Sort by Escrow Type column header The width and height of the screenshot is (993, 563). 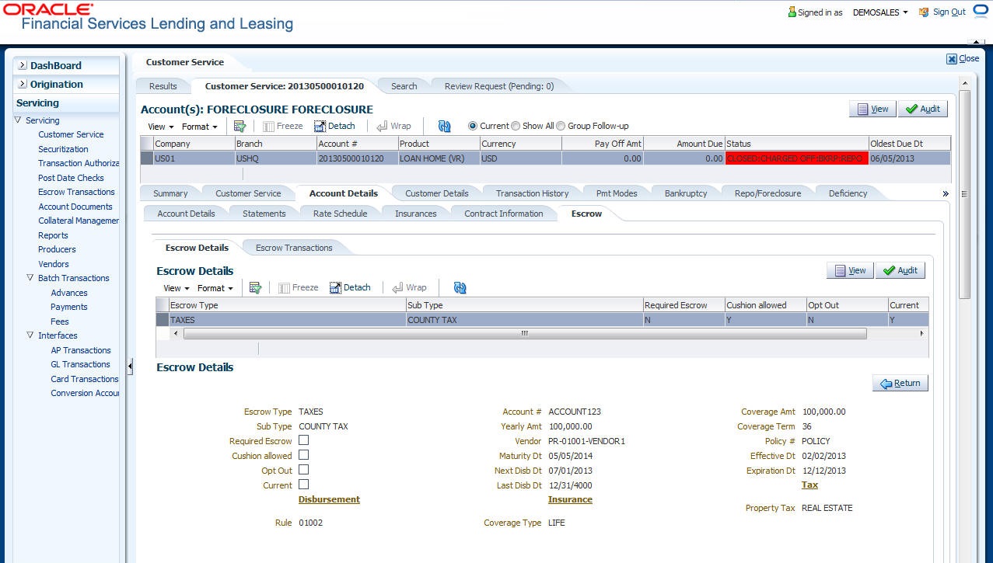[x=287, y=305]
